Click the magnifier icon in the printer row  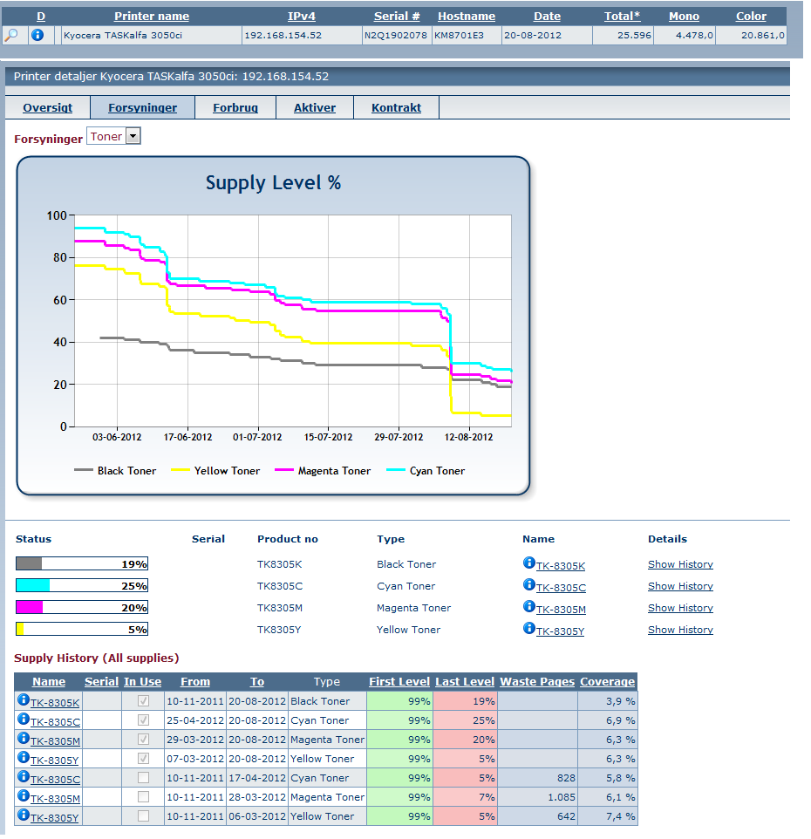click(x=11, y=35)
